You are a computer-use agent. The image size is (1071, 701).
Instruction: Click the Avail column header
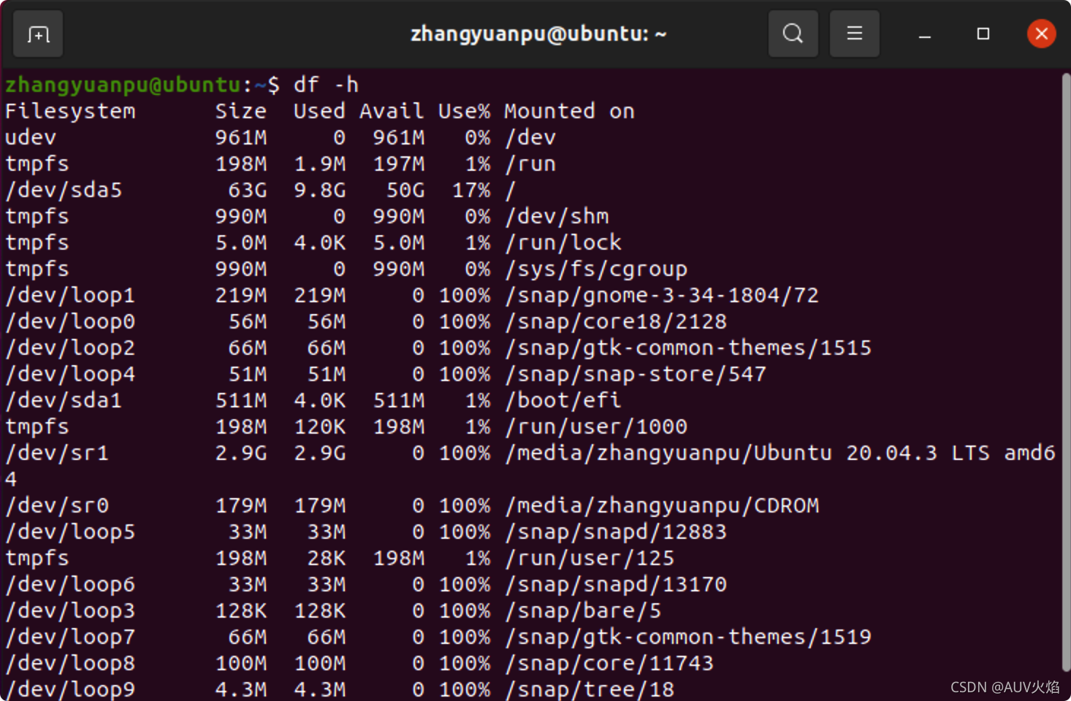(392, 111)
